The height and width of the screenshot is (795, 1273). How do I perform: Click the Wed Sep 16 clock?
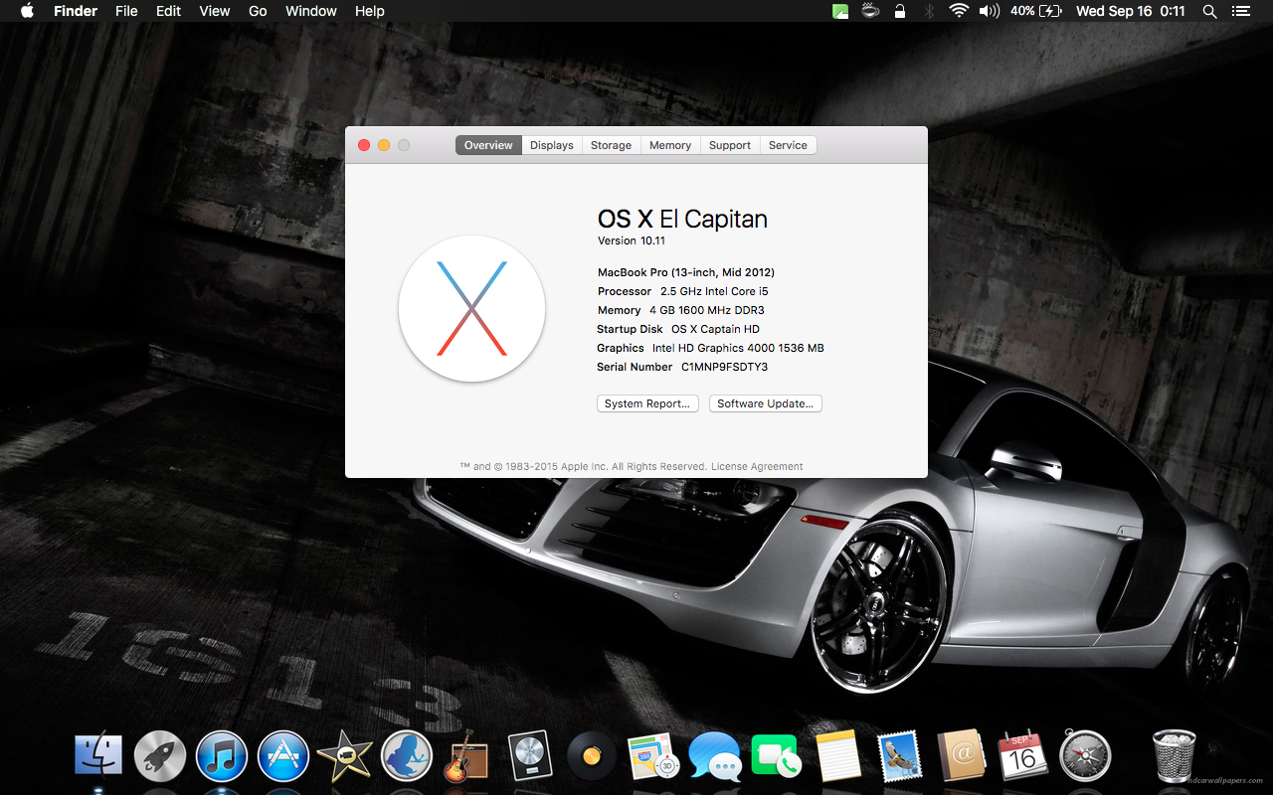[1130, 11]
